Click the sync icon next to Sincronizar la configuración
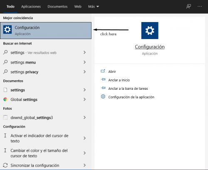 point(5,165)
